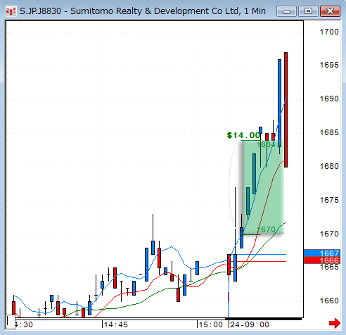Click the chart application icon in title bar
This screenshot has height=335, width=346.
pyautogui.click(x=11, y=11)
